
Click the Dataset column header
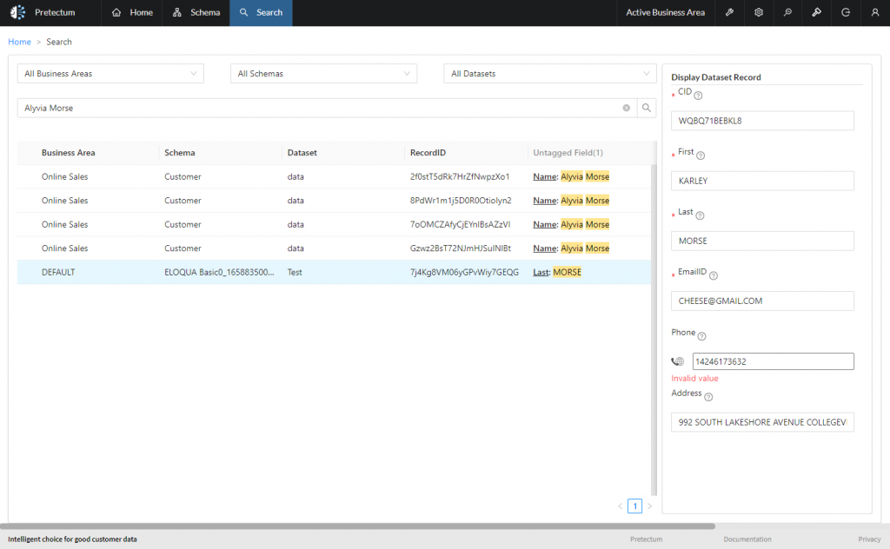[x=302, y=153]
